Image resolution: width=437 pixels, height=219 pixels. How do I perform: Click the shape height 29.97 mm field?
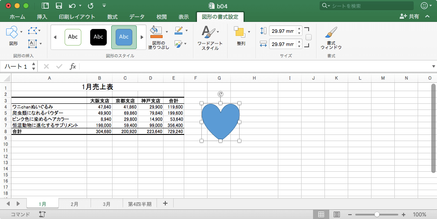(x=282, y=31)
